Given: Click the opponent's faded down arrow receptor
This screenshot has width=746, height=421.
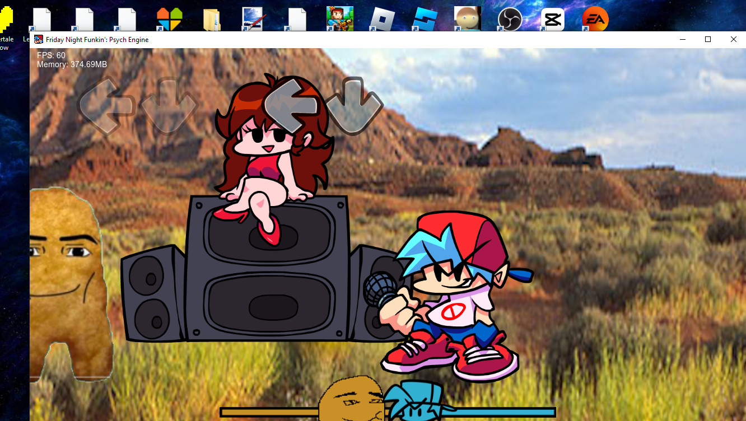Looking at the screenshot, I should pyautogui.click(x=168, y=105).
